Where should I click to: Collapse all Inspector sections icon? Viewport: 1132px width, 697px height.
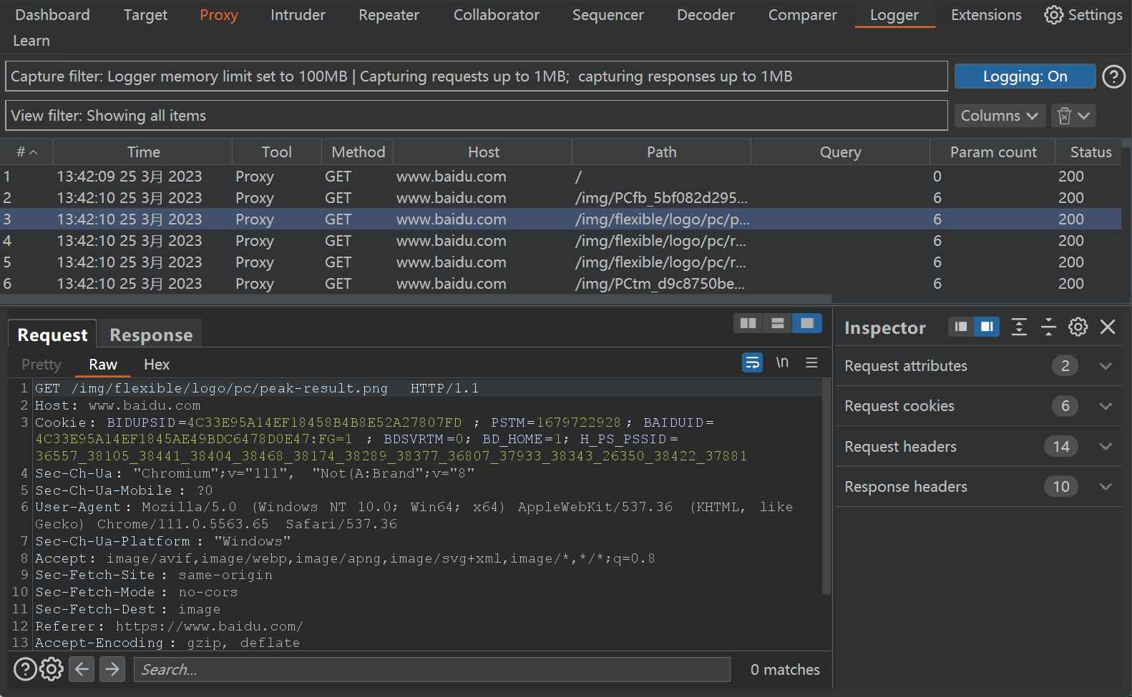coord(1048,327)
